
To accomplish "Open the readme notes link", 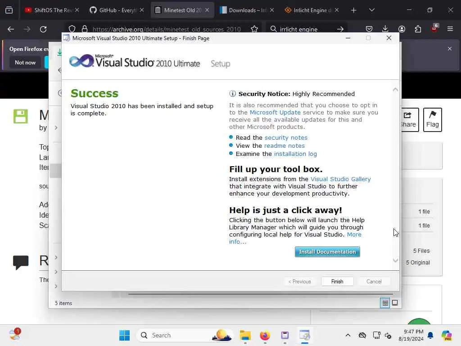I will click(x=285, y=146).
